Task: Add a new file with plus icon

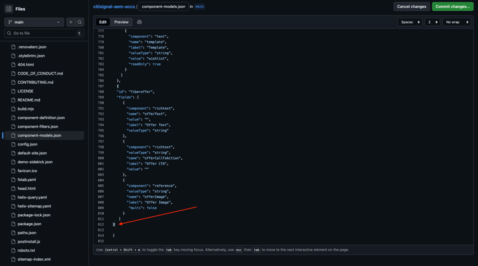Action: click(71, 22)
